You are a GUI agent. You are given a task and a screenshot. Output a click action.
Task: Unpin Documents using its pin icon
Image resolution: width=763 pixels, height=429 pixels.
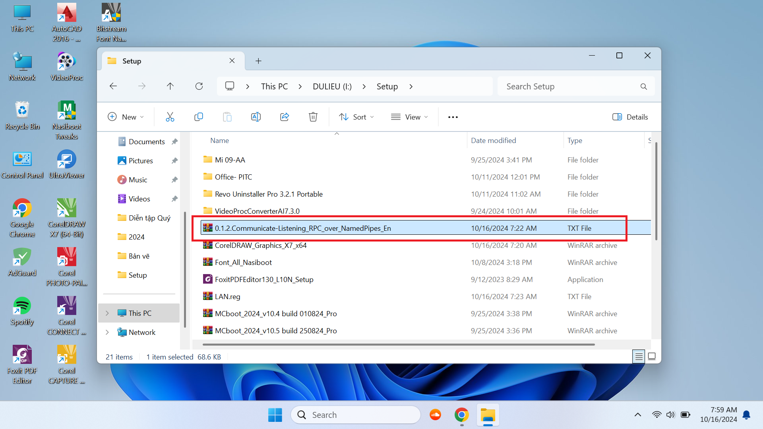[x=174, y=142]
